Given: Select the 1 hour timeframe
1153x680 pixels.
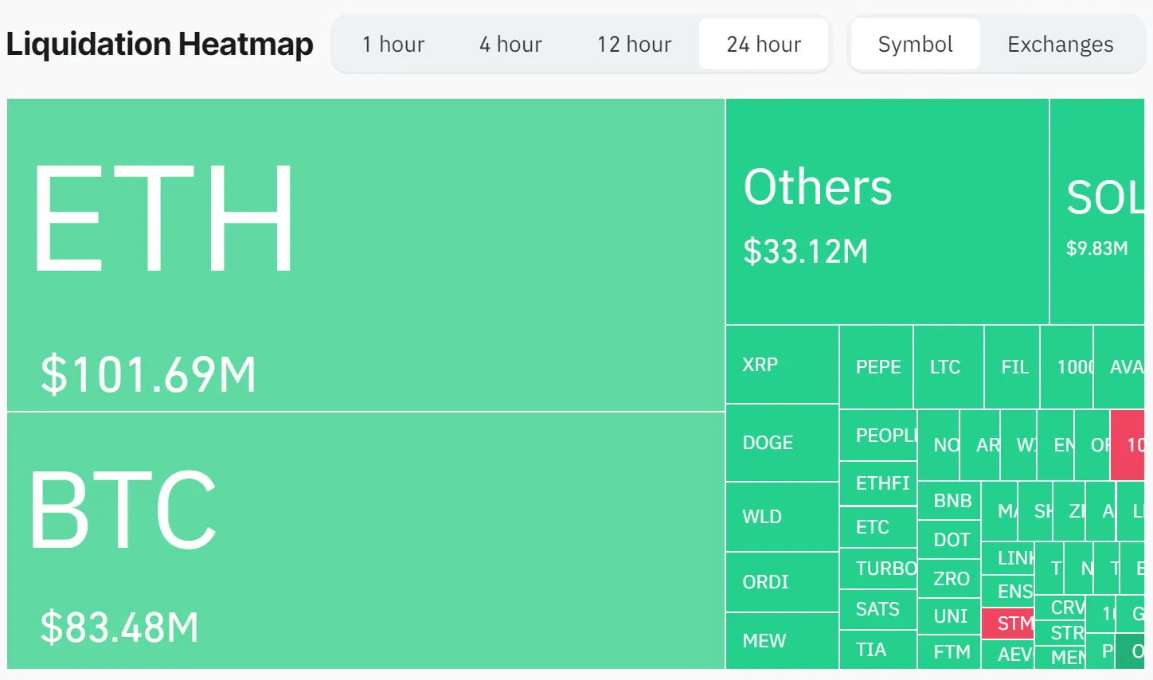Looking at the screenshot, I should point(393,45).
